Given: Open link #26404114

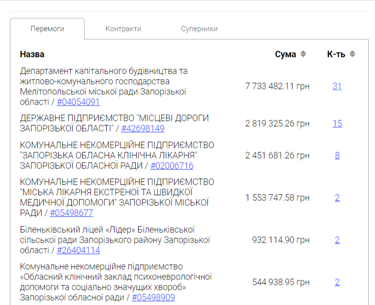Looking at the screenshot, I should click(x=78, y=250).
